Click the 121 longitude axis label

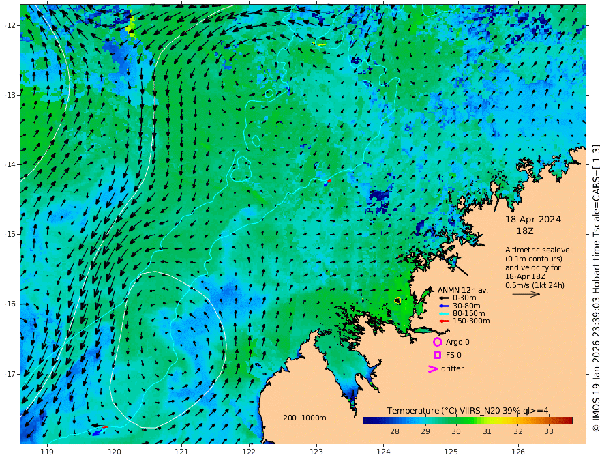182,452
